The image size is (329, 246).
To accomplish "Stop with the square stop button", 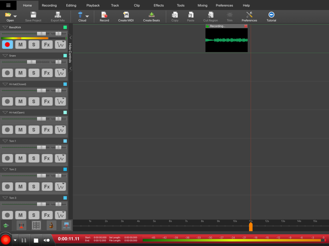I will [36, 240].
